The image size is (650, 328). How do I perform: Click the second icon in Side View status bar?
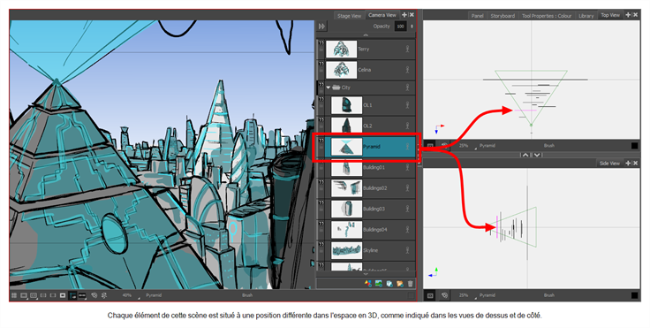pos(444,295)
